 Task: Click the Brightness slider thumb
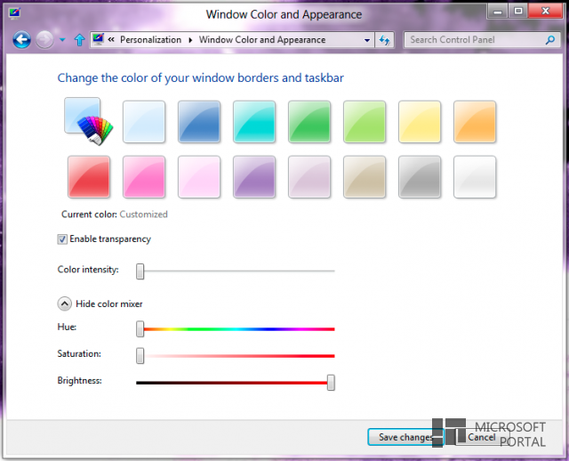[331, 383]
